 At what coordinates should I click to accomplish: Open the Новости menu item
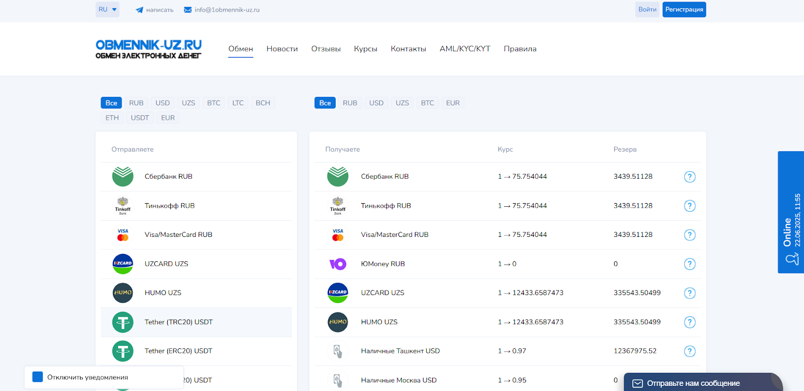click(x=282, y=49)
